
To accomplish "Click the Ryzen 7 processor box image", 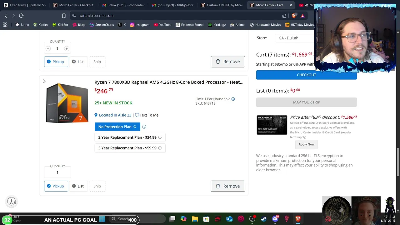I will [67, 103].
